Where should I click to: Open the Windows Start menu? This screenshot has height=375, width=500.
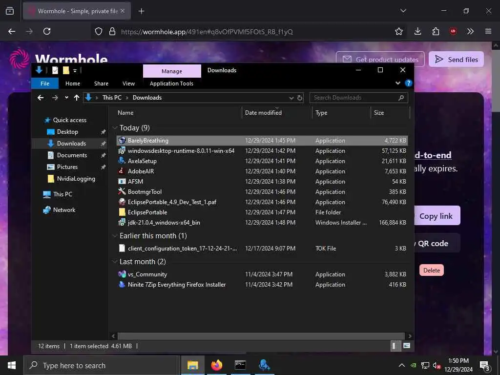click(12, 365)
